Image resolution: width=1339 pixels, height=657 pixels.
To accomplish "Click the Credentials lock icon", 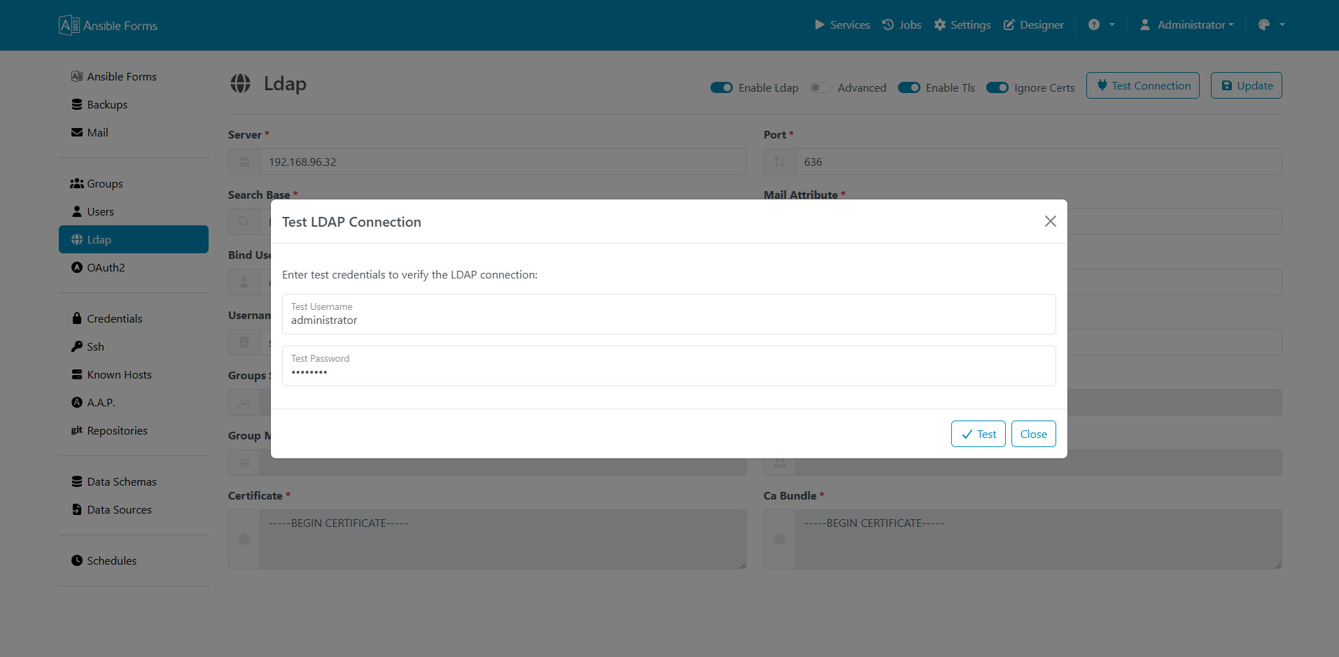I will pos(77,318).
